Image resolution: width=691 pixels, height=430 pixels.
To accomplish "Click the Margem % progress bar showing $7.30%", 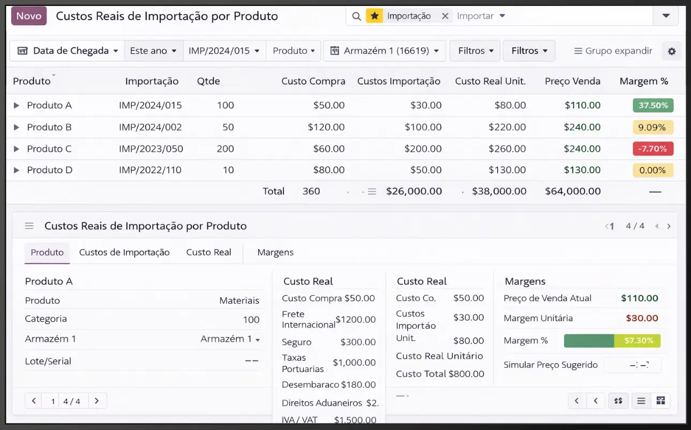I will 612,341.
